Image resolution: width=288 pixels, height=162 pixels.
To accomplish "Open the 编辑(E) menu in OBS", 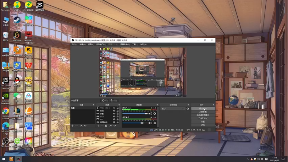I will pyautogui.click(x=82, y=44).
